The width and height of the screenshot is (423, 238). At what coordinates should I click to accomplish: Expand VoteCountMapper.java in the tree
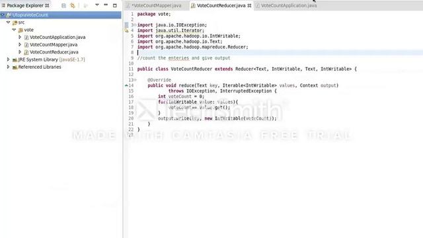[20, 44]
